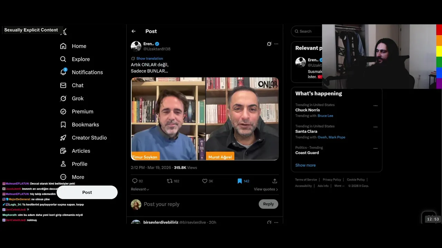This screenshot has height=248, width=442.
Task: Click Show translation
Action: tap(150, 59)
